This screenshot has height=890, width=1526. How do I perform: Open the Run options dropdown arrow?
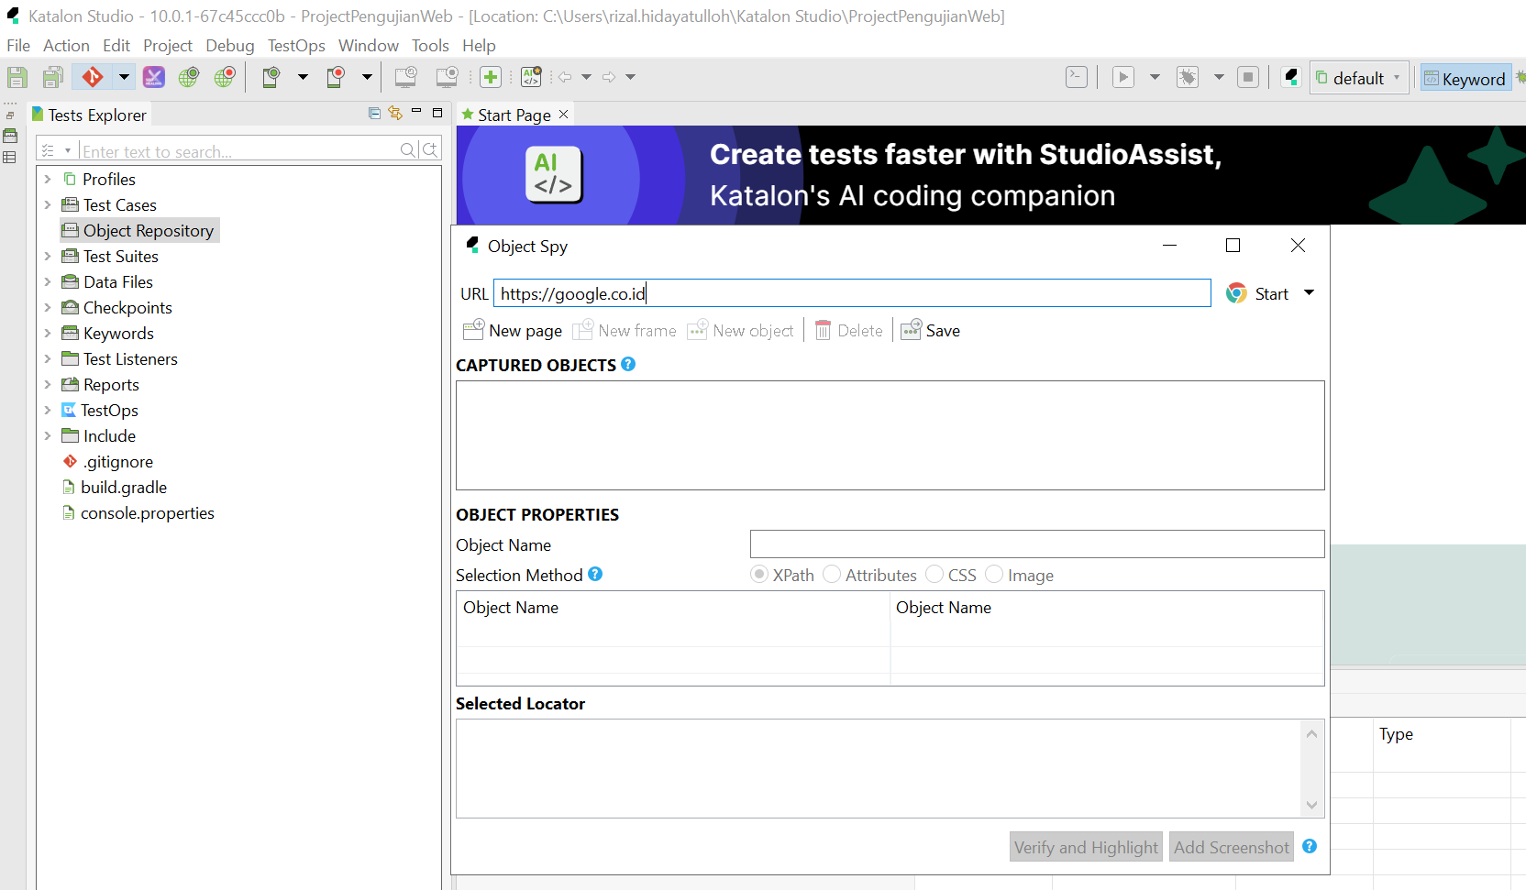pyautogui.click(x=1156, y=77)
